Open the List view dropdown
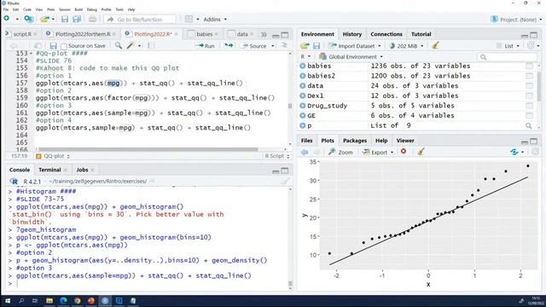546x307 pixels. (508, 45)
